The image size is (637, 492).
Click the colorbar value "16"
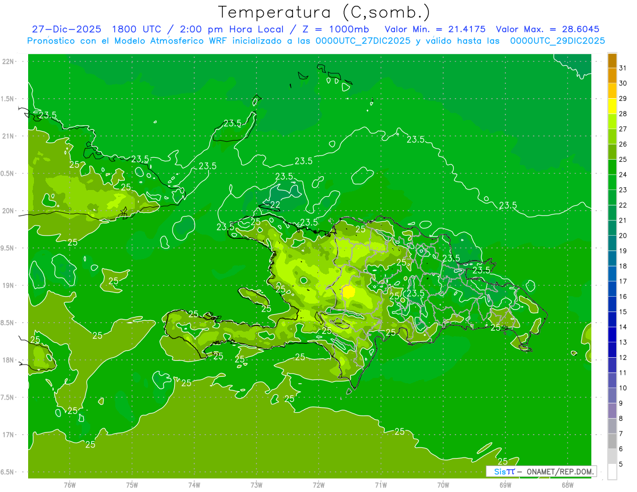point(623,297)
